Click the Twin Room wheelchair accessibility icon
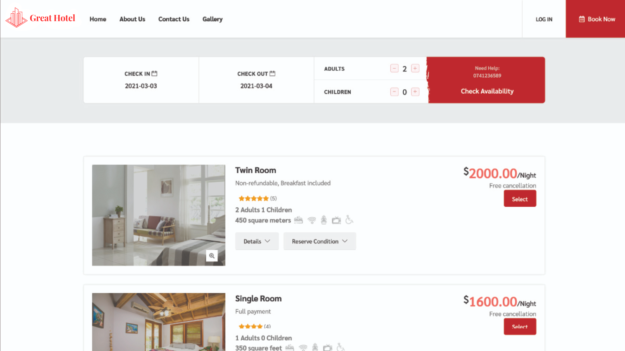Screen dimensions: 625x351 349,220
